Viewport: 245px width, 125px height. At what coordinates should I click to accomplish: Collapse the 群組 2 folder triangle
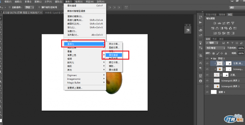[211, 58]
